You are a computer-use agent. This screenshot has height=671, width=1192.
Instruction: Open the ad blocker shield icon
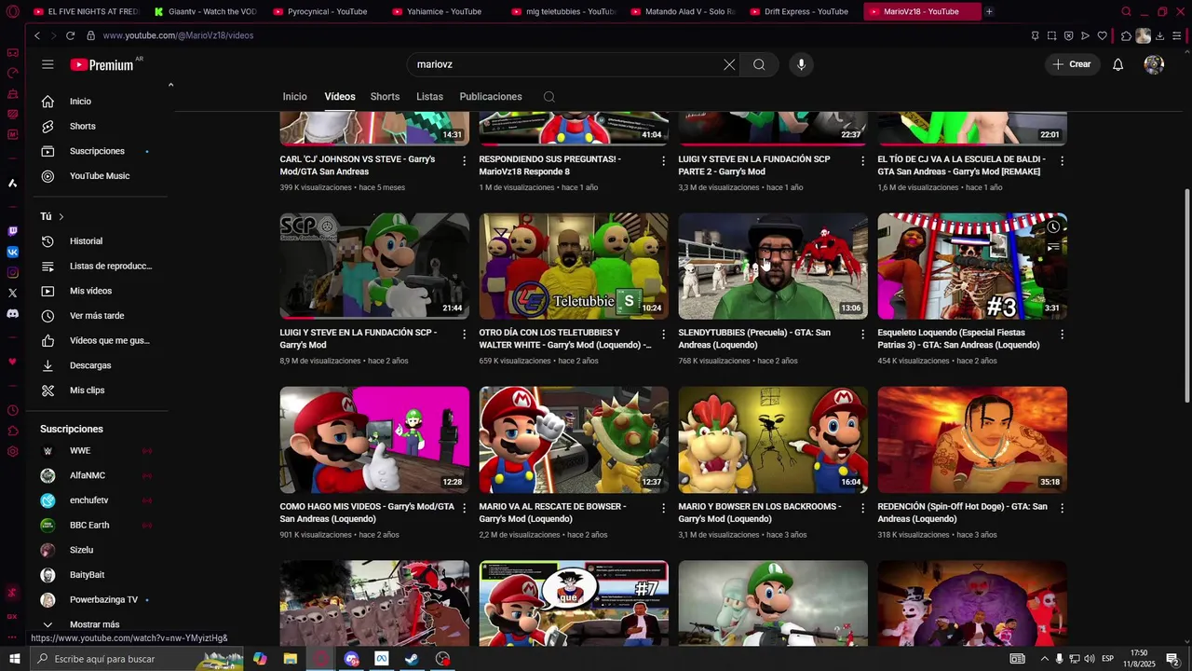coord(1068,35)
